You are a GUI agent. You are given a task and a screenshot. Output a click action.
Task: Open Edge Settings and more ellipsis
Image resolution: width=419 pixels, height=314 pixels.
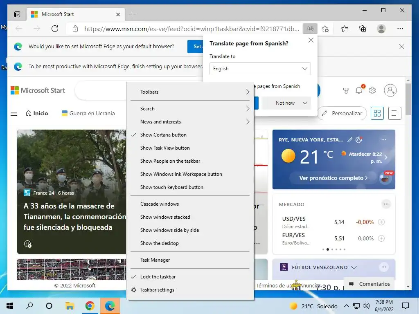(x=400, y=29)
